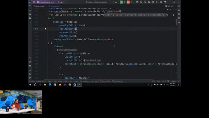Click 'radioChoice' variable on line 52

click(x=61, y=11)
